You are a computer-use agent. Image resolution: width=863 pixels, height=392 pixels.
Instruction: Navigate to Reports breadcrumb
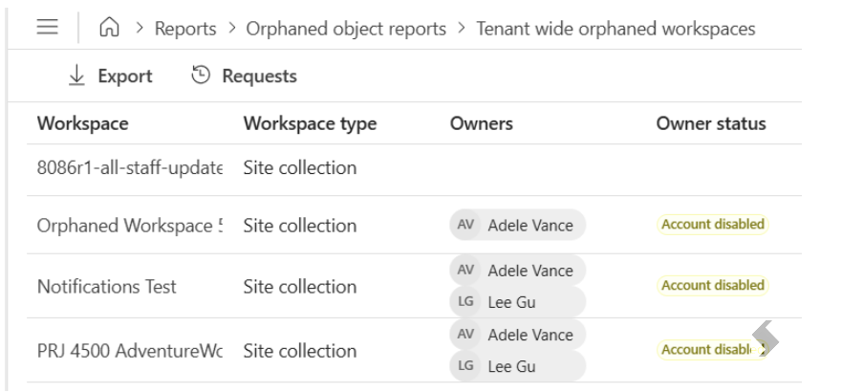point(185,29)
